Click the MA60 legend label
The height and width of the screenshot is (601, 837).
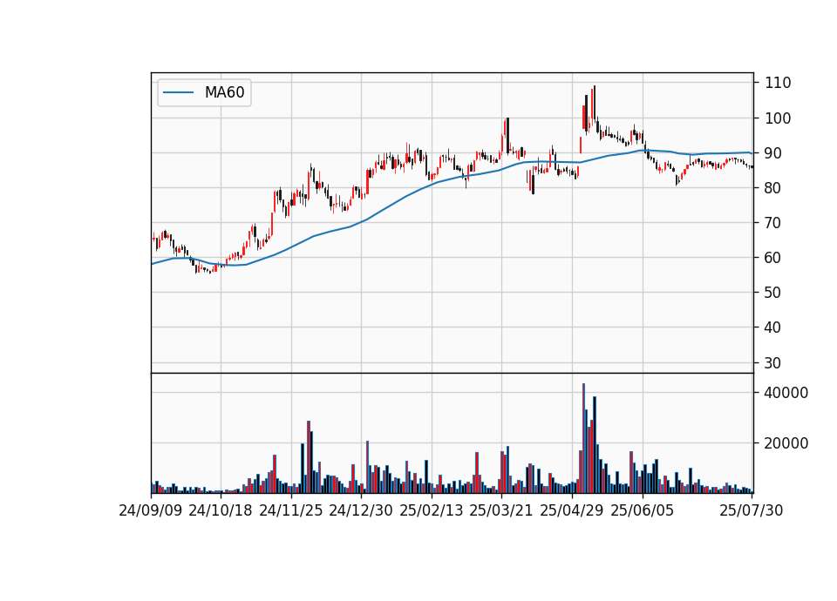(224, 93)
